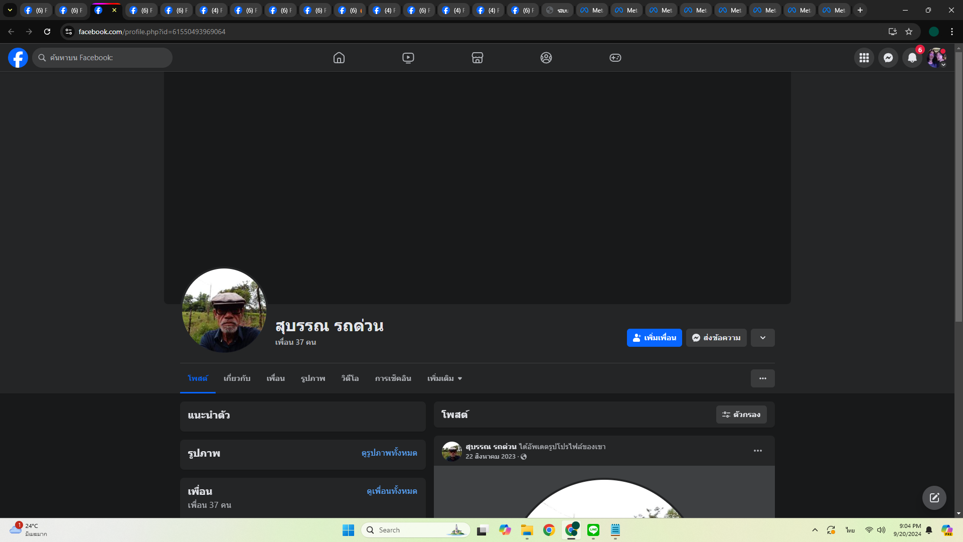The height and width of the screenshot is (542, 963).
Task: Click the new message compose icon
Action: [934, 497]
